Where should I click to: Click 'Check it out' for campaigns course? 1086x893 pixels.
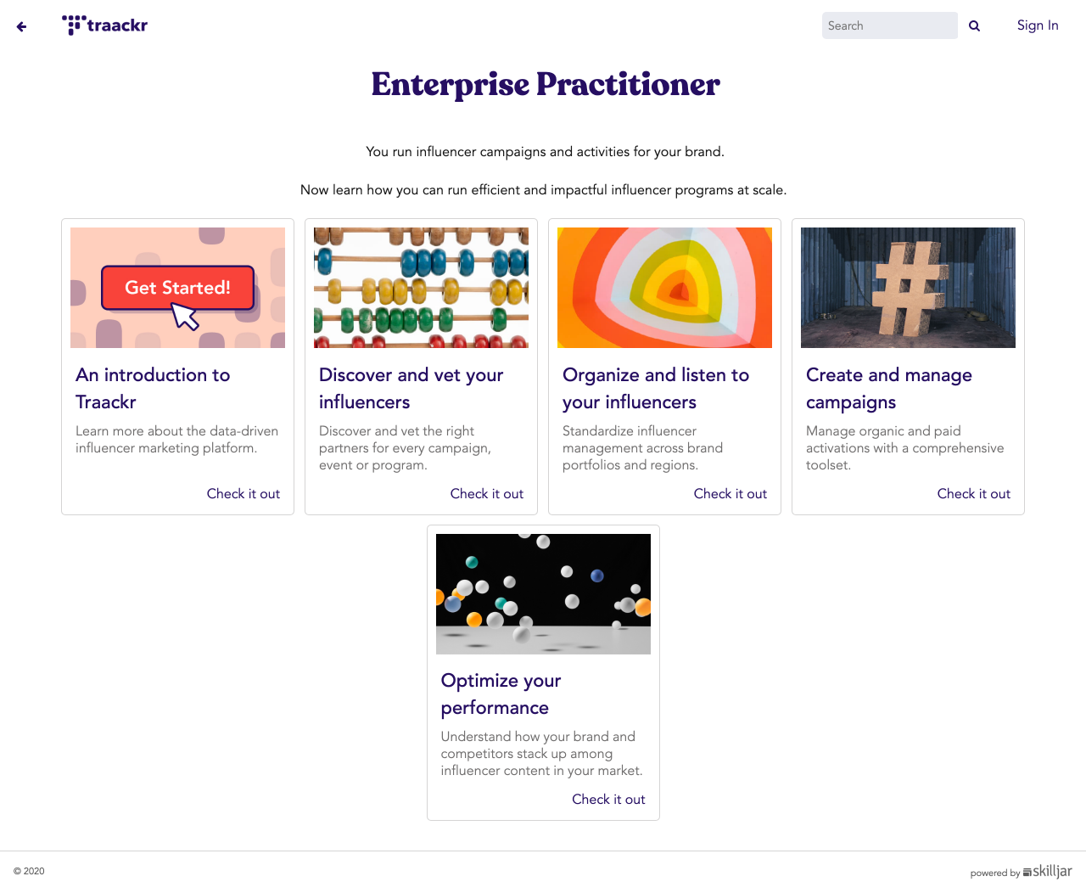tap(973, 494)
